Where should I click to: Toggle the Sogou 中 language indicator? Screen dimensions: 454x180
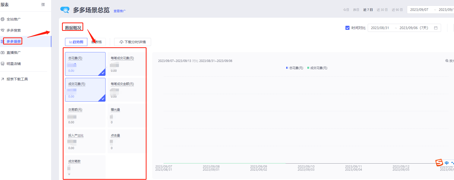coord(447,163)
